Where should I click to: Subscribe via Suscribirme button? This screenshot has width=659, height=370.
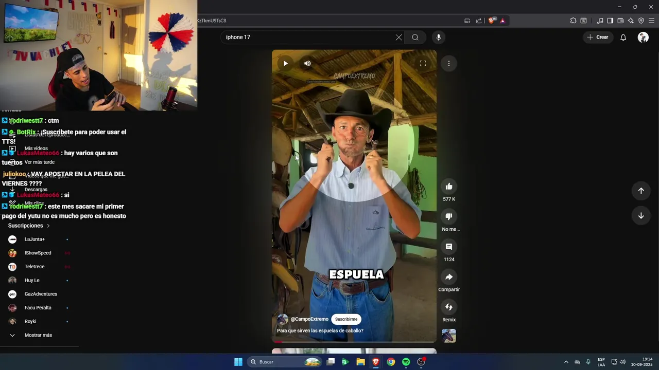tap(346, 319)
